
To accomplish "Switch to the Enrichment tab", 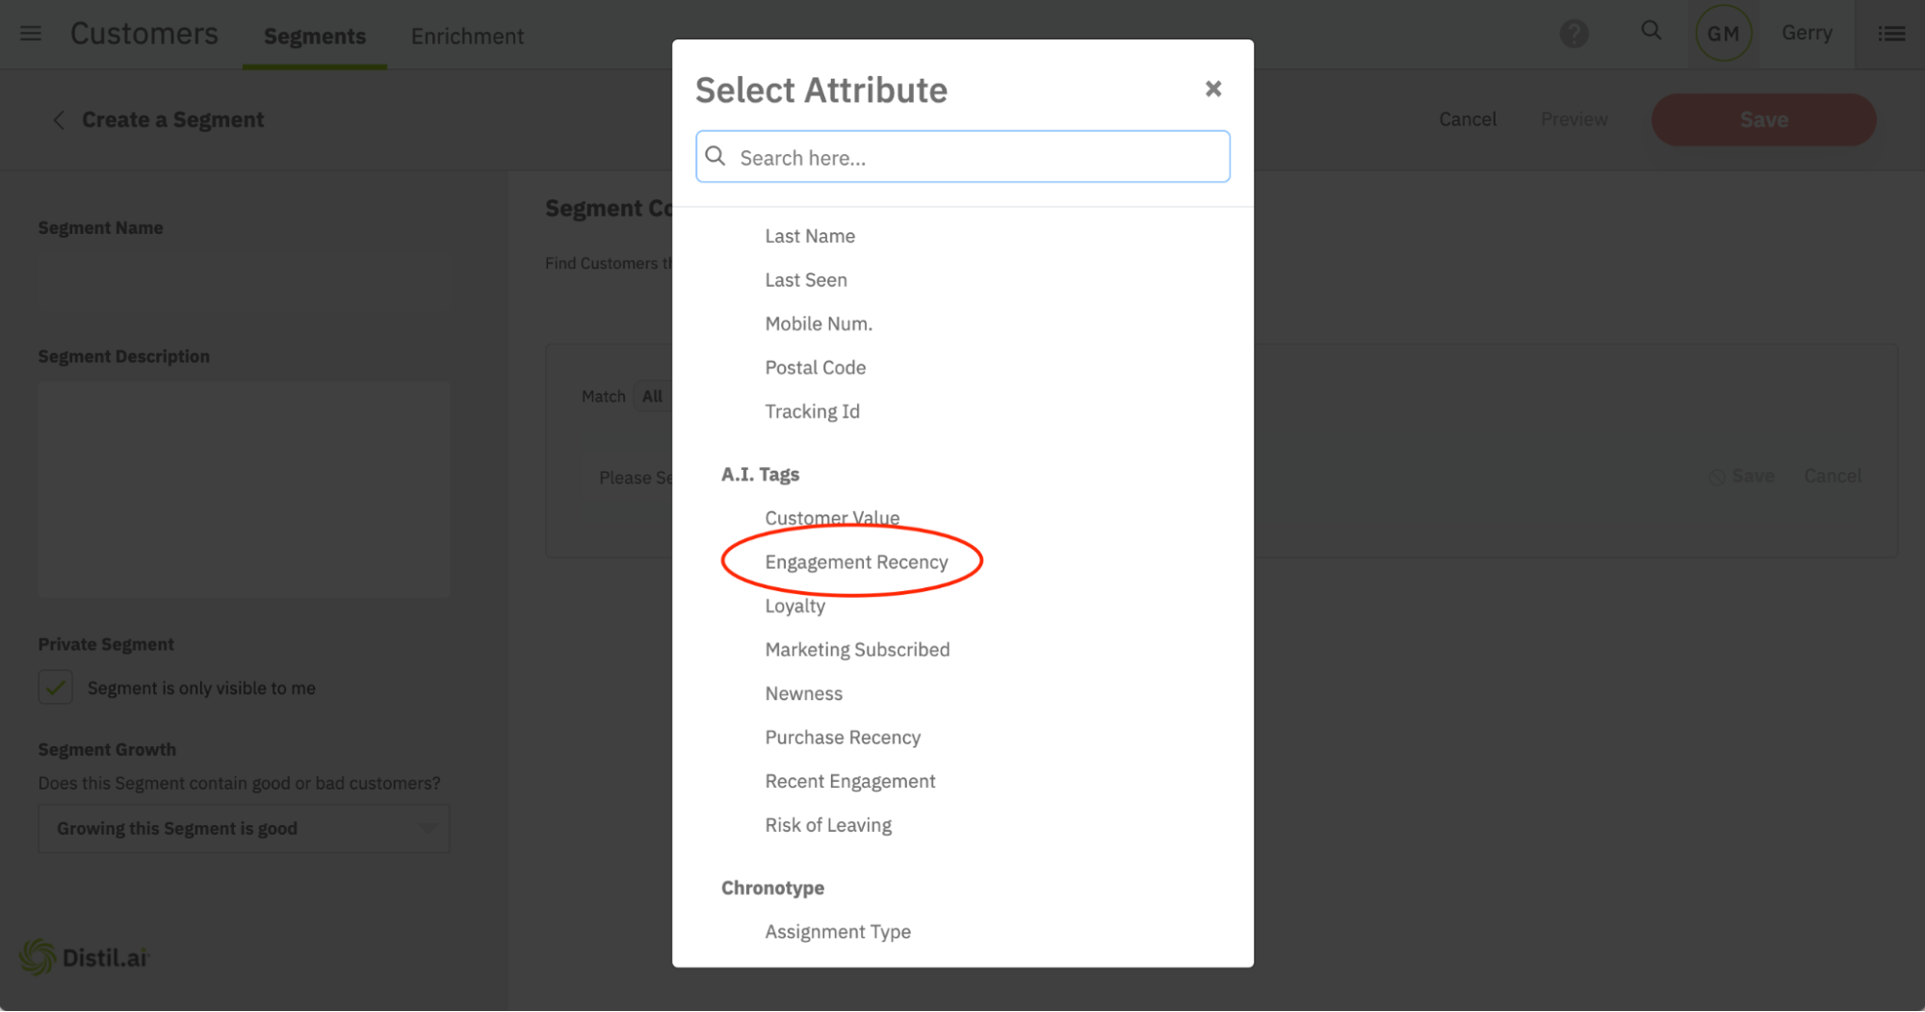I will (x=467, y=36).
